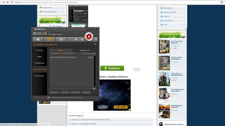Click the file list vertical scrollbar

pos(95,71)
